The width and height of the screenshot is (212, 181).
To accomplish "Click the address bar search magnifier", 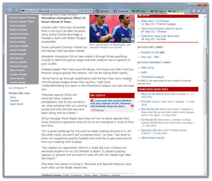I will coord(73,11).
